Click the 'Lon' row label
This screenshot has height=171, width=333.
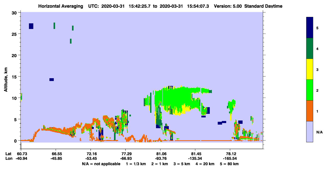point(9,158)
